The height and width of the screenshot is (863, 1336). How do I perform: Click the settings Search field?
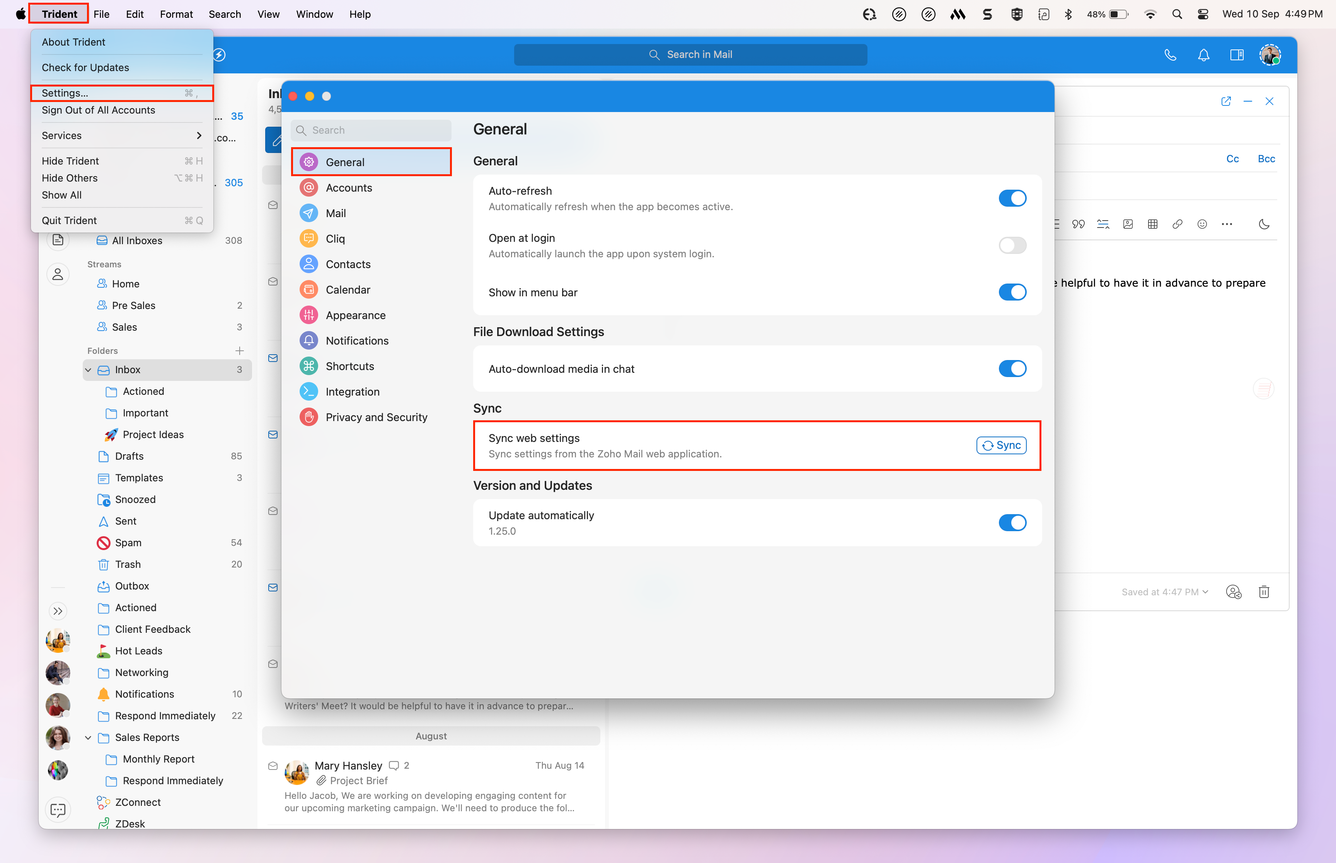pos(371,130)
